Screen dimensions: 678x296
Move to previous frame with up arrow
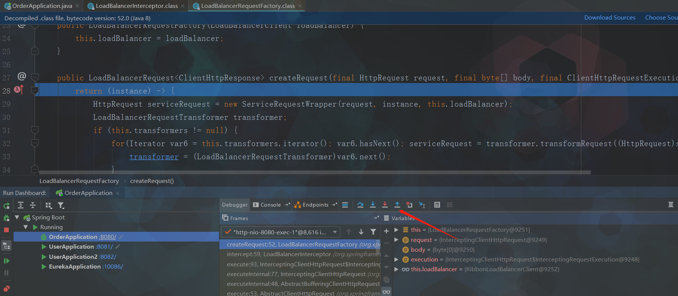point(349,232)
